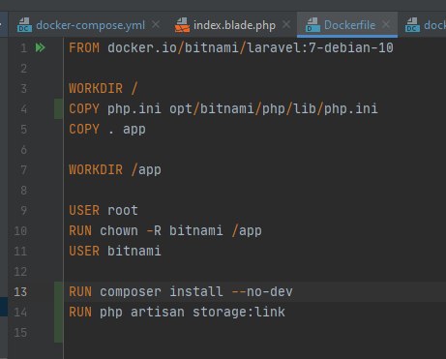This screenshot has height=359, width=446.
Task: Select the Dockerfile tab
Action: click(349, 25)
